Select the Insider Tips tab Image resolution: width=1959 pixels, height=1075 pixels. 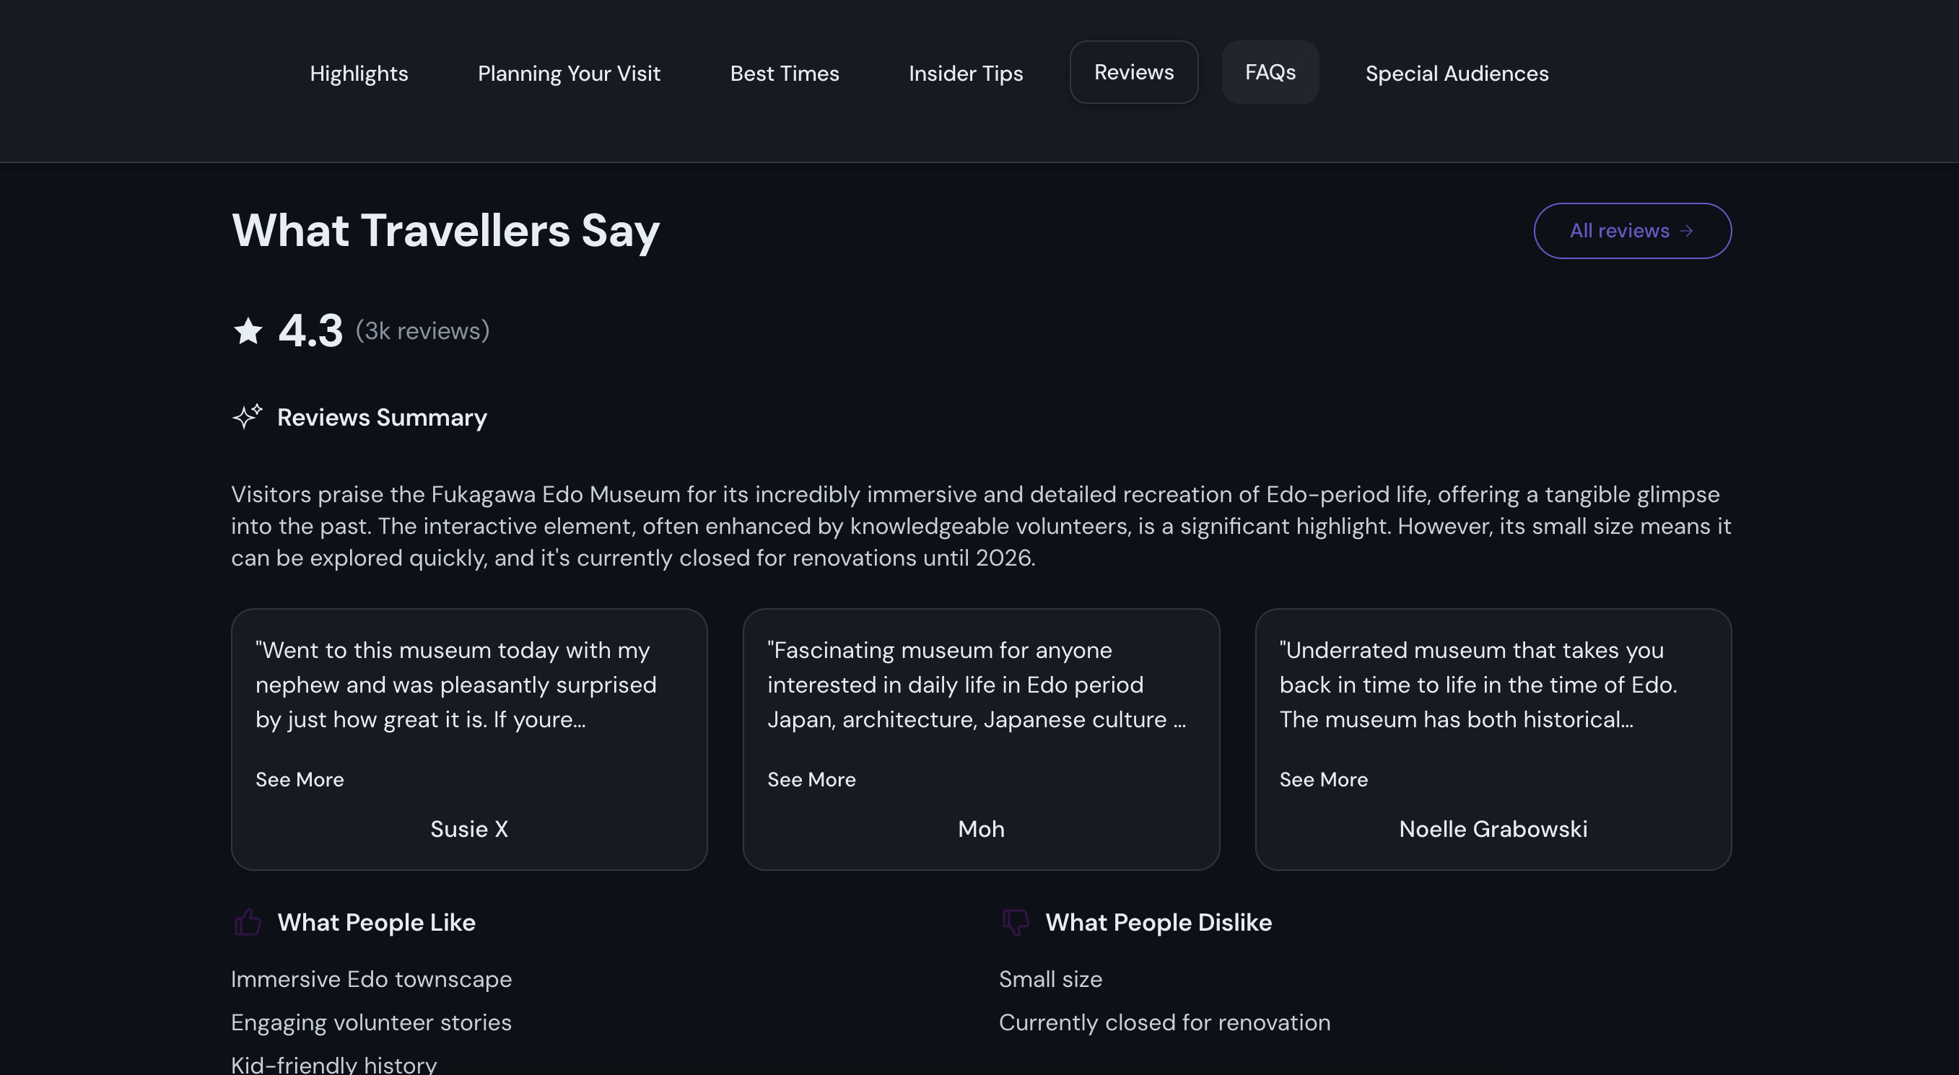coord(966,73)
